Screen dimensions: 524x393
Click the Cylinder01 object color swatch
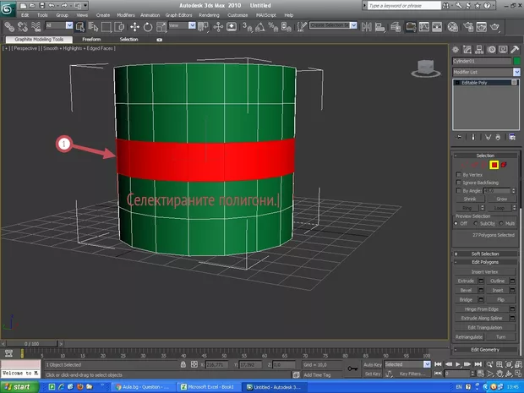pyautogui.click(x=515, y=61)
